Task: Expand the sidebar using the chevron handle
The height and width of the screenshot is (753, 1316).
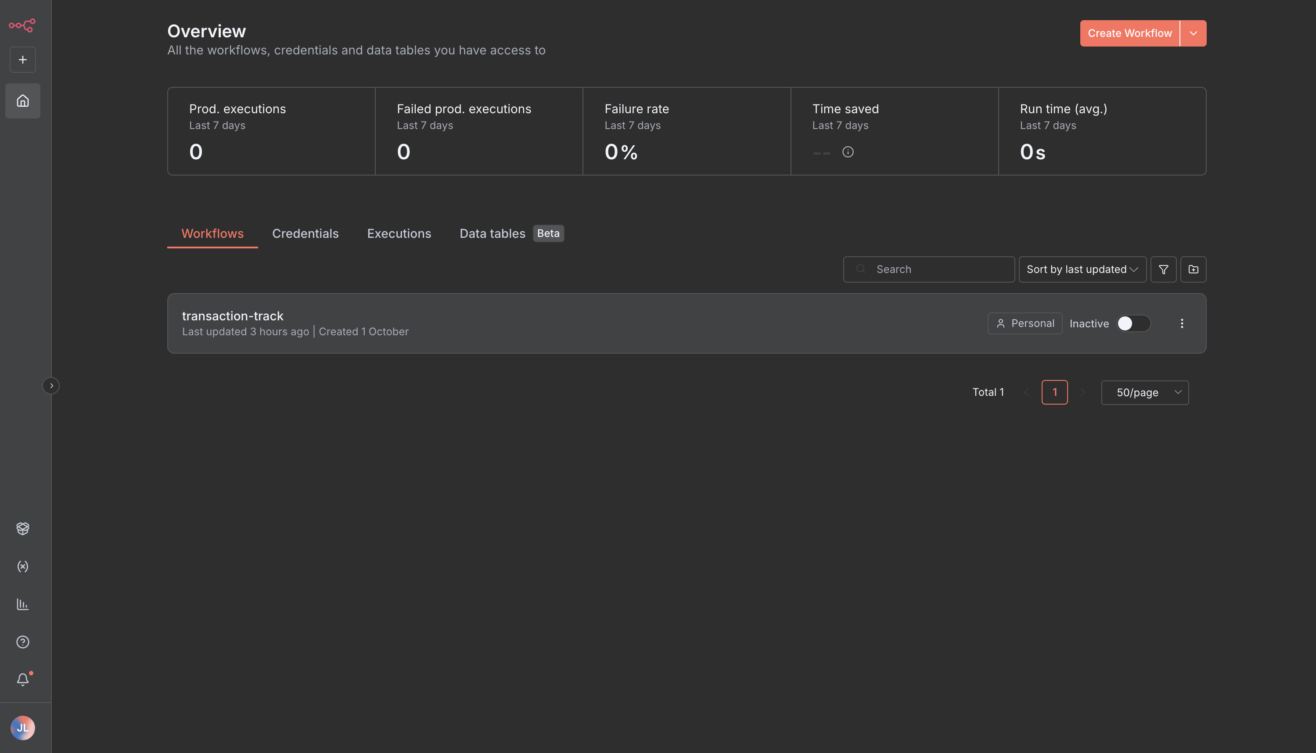Action: coord(51,385)
